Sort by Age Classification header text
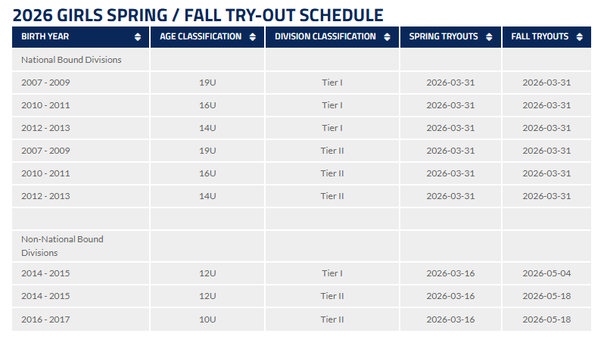604x349 pixels. tap(200, 37)
